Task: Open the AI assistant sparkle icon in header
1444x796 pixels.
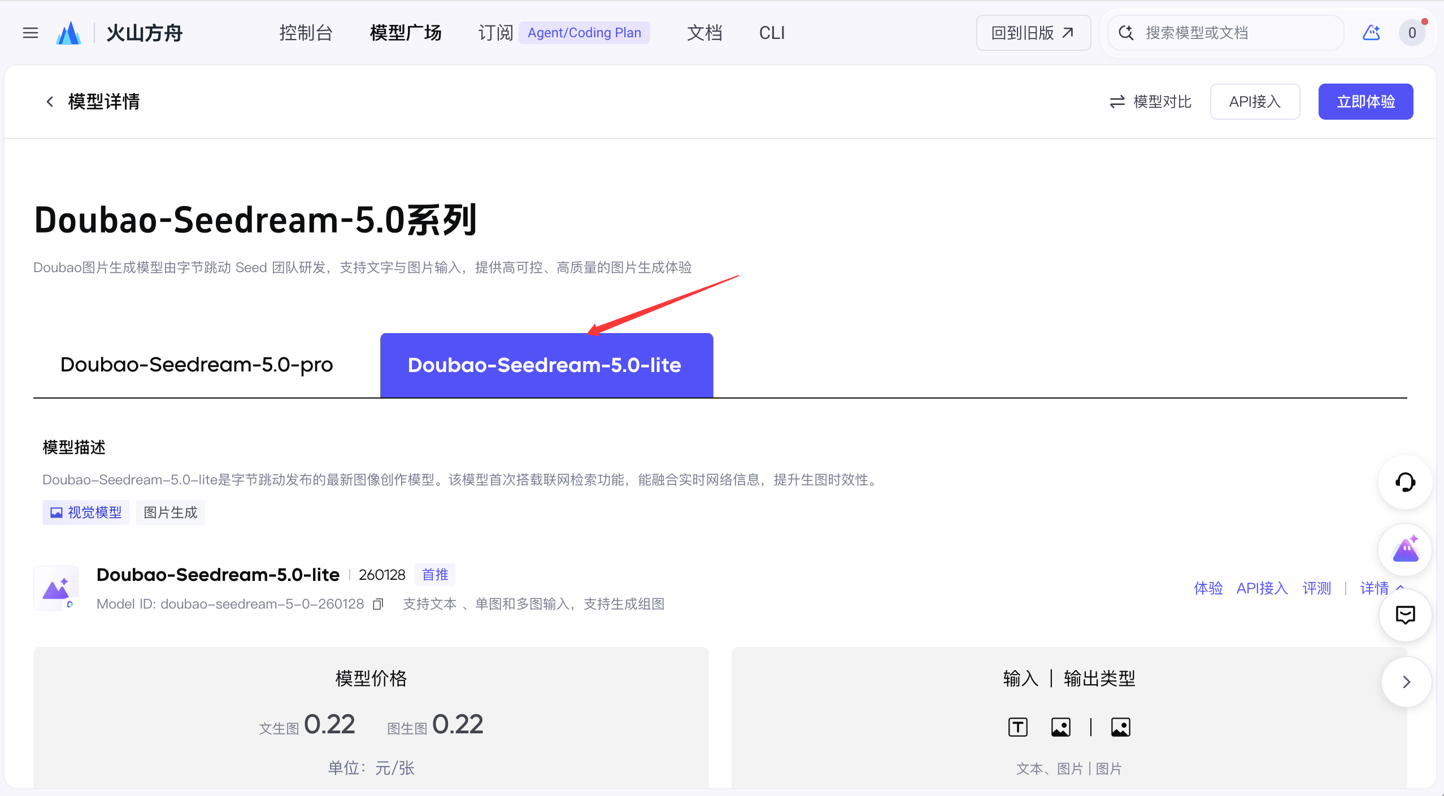Action: [1371, 33]
